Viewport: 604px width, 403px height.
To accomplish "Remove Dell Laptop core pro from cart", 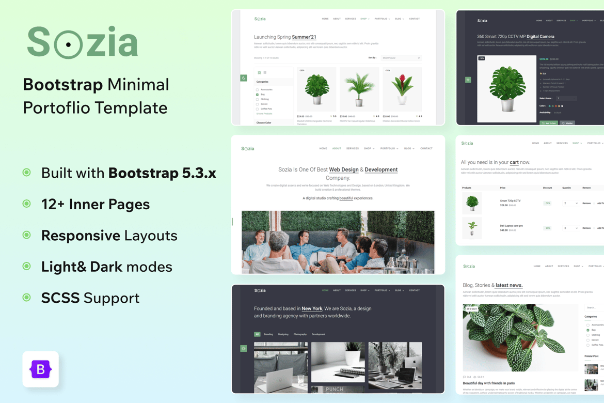I will 586,228.
